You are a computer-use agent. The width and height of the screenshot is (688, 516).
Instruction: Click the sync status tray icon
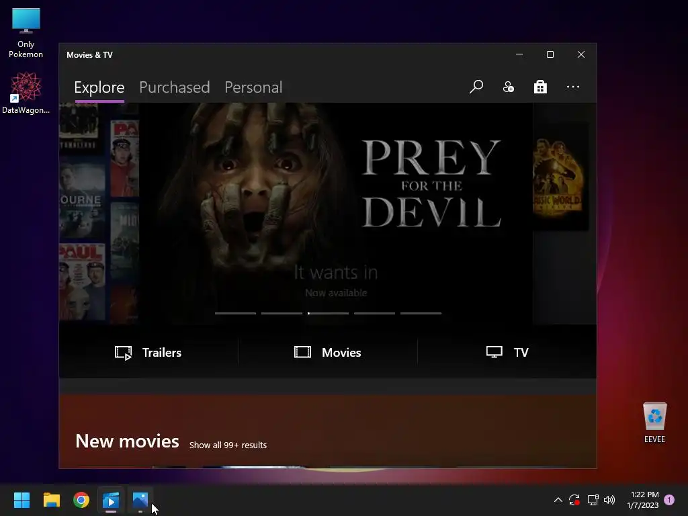(x=574, y=500)
